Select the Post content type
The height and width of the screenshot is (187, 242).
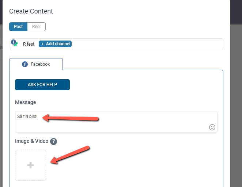click(18, 27)
